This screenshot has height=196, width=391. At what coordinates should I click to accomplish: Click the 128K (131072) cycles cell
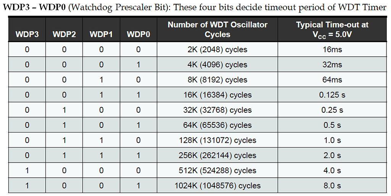tap(218, 140)
